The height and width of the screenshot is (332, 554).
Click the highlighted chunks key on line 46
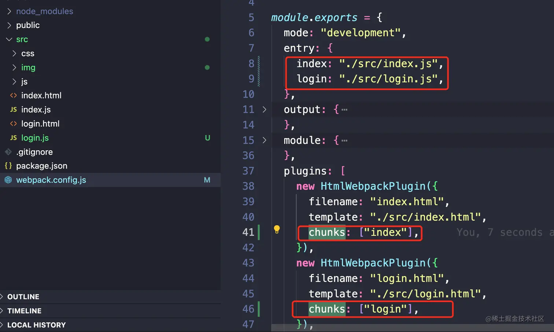point(327,309)
